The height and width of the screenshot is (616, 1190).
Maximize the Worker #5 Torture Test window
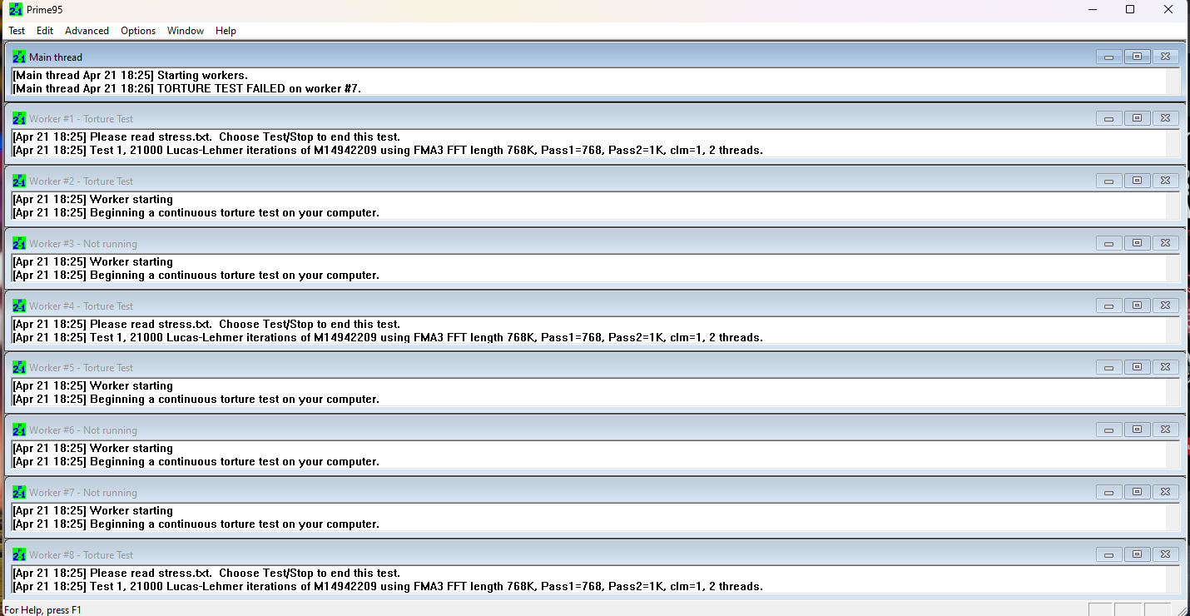click(1137, 367)
